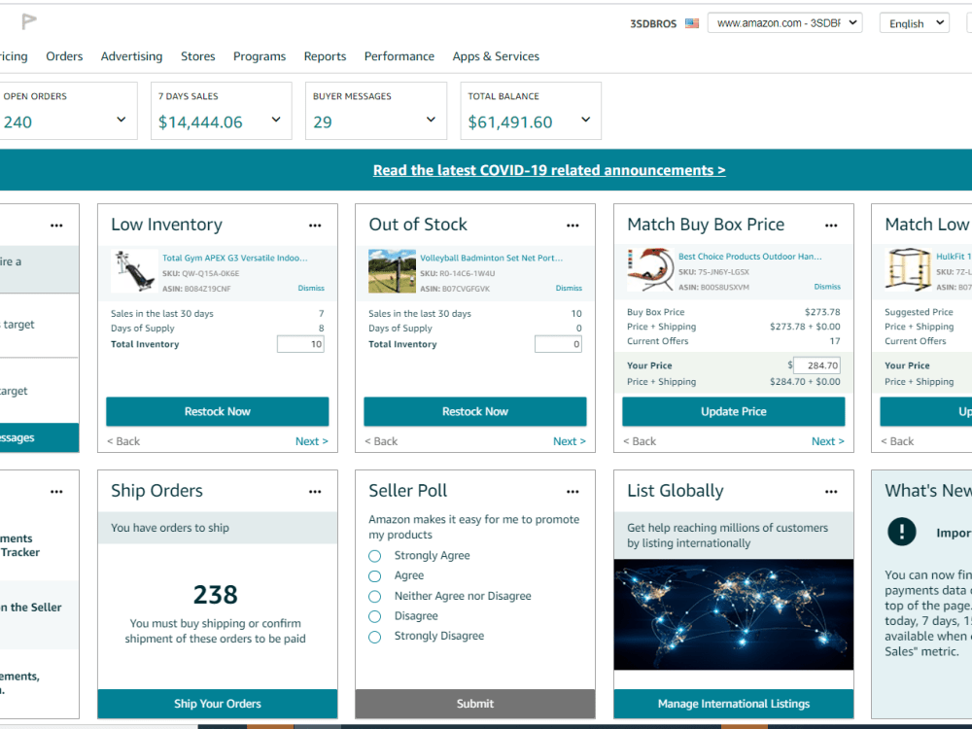The image size is (972, 729).
Task: Go Back in Out of Stock card
Action: (x=381, y=441)
